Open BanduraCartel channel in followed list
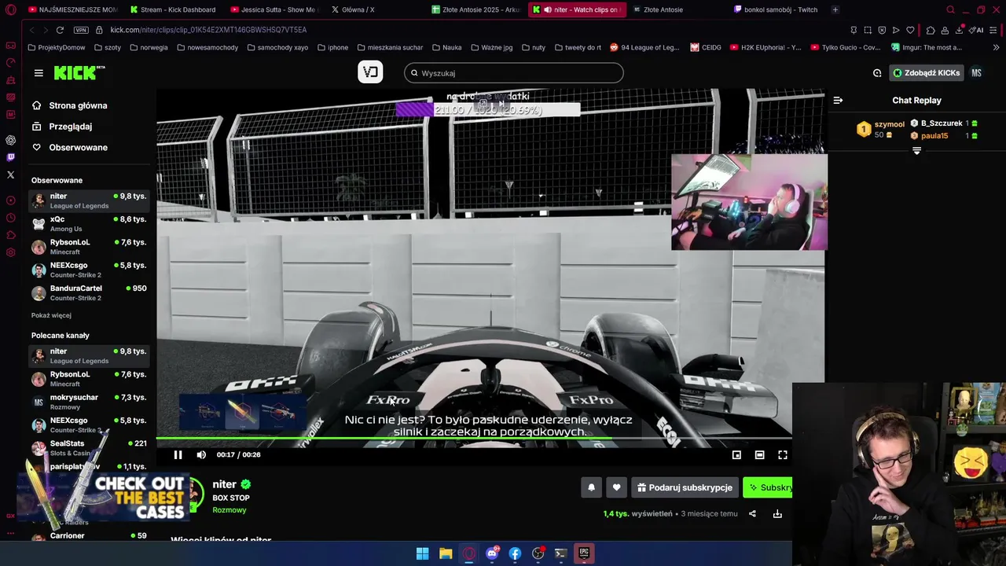Image resolution: width=1006 pixels, height=566 pixels. point(89,292)
